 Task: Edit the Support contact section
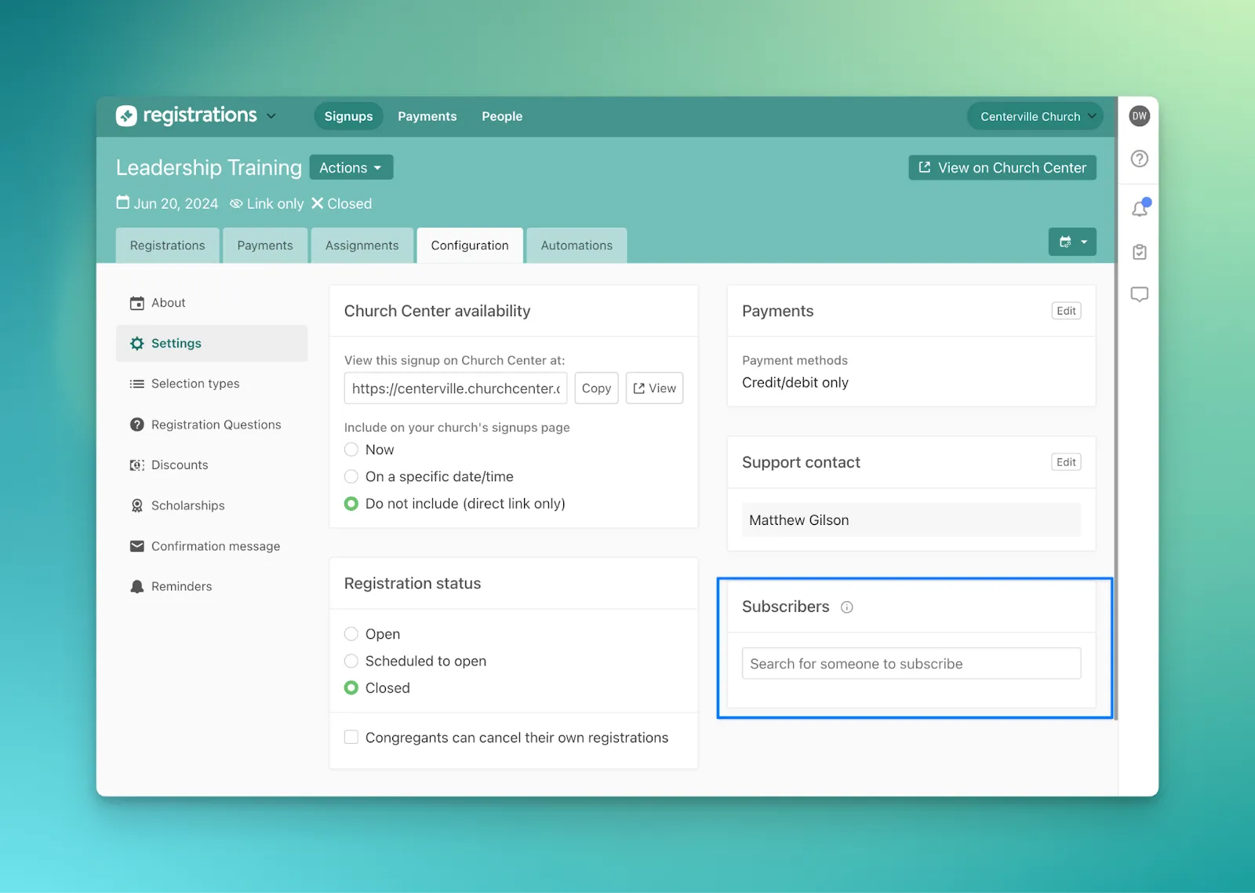pos(1065,462)
